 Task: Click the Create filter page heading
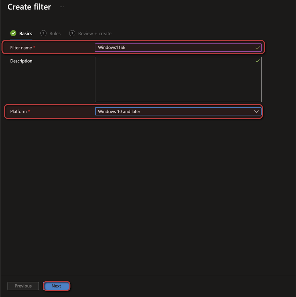coord(29,7)
